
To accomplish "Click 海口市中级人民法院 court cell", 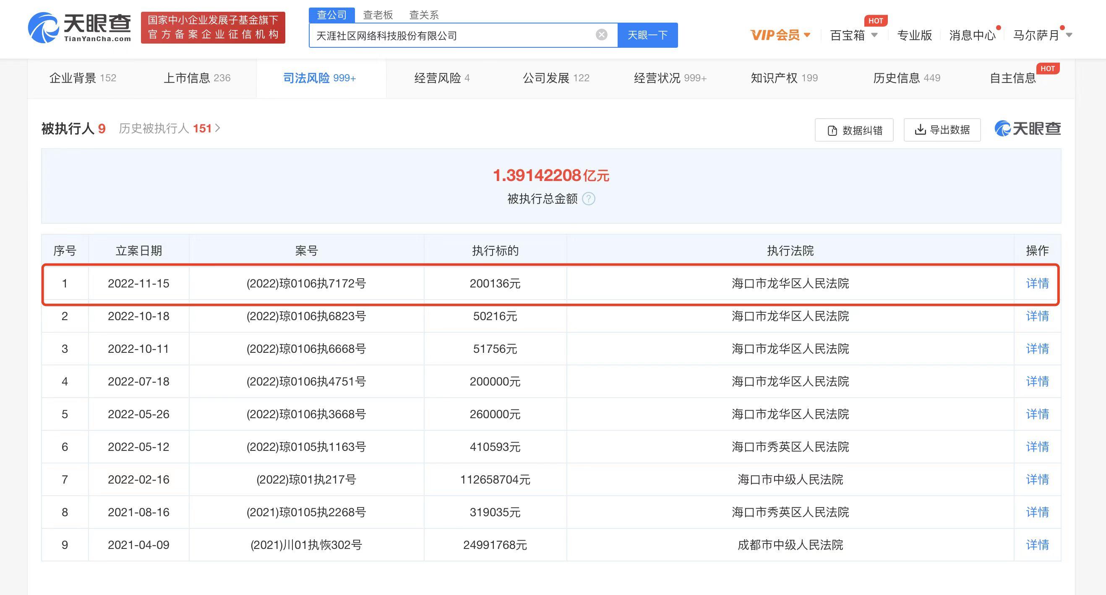I will coord(790,479).
